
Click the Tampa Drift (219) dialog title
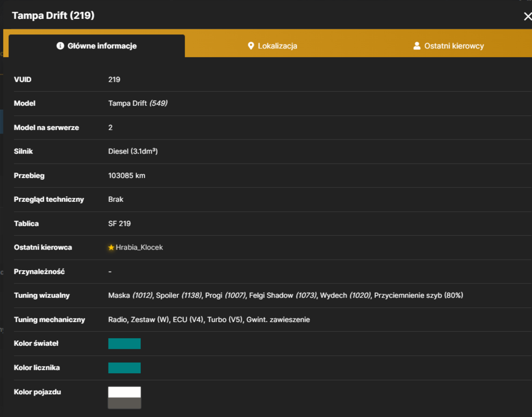[53, 15]
